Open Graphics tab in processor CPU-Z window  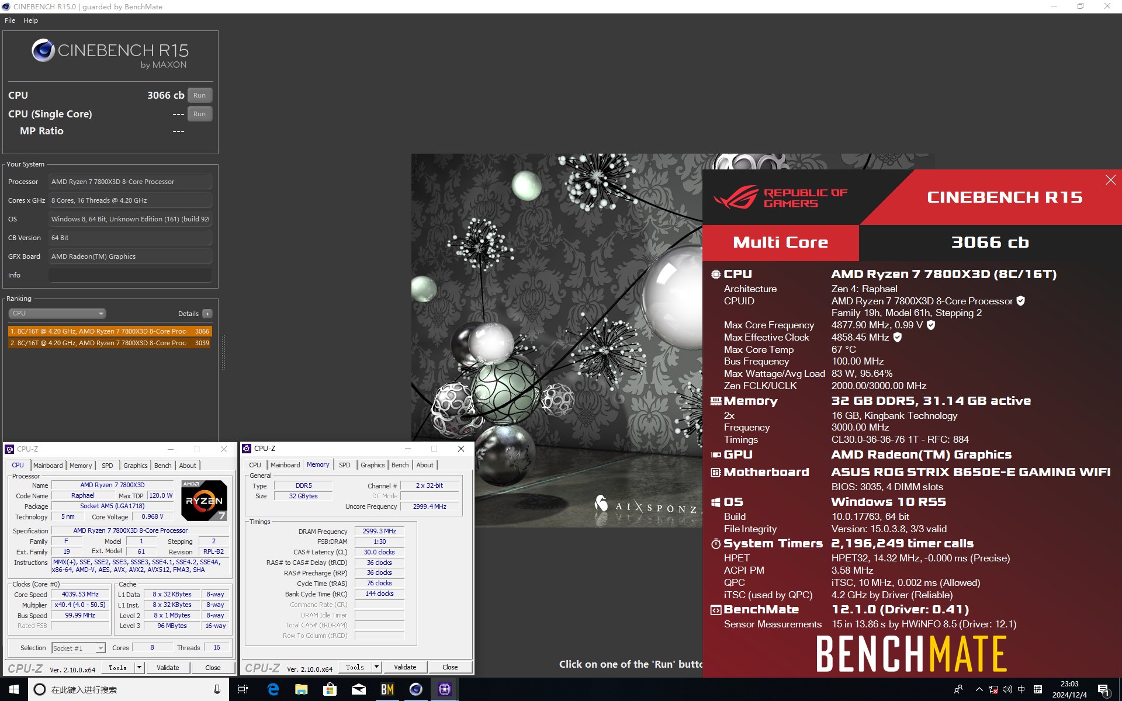(136, 466)
